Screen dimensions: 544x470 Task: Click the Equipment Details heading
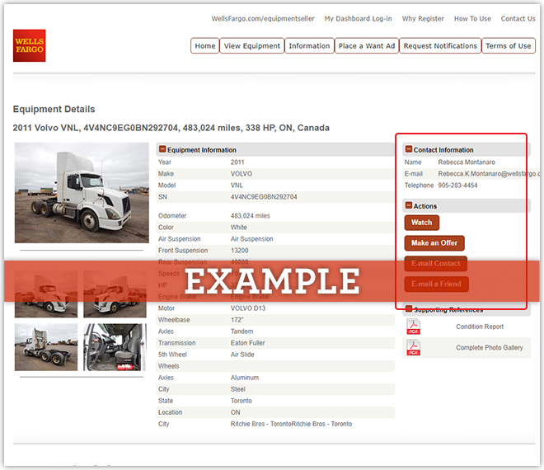point(54,110)
